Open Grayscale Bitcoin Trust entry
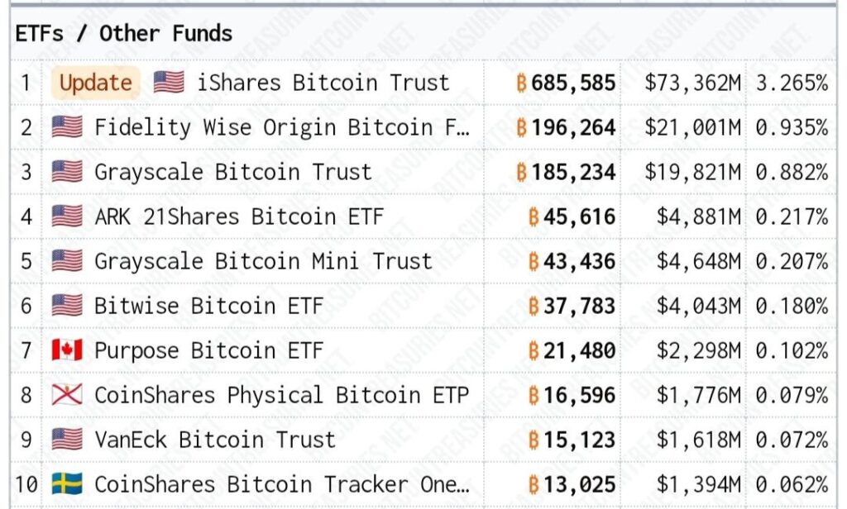 click(x=232, y=172)
